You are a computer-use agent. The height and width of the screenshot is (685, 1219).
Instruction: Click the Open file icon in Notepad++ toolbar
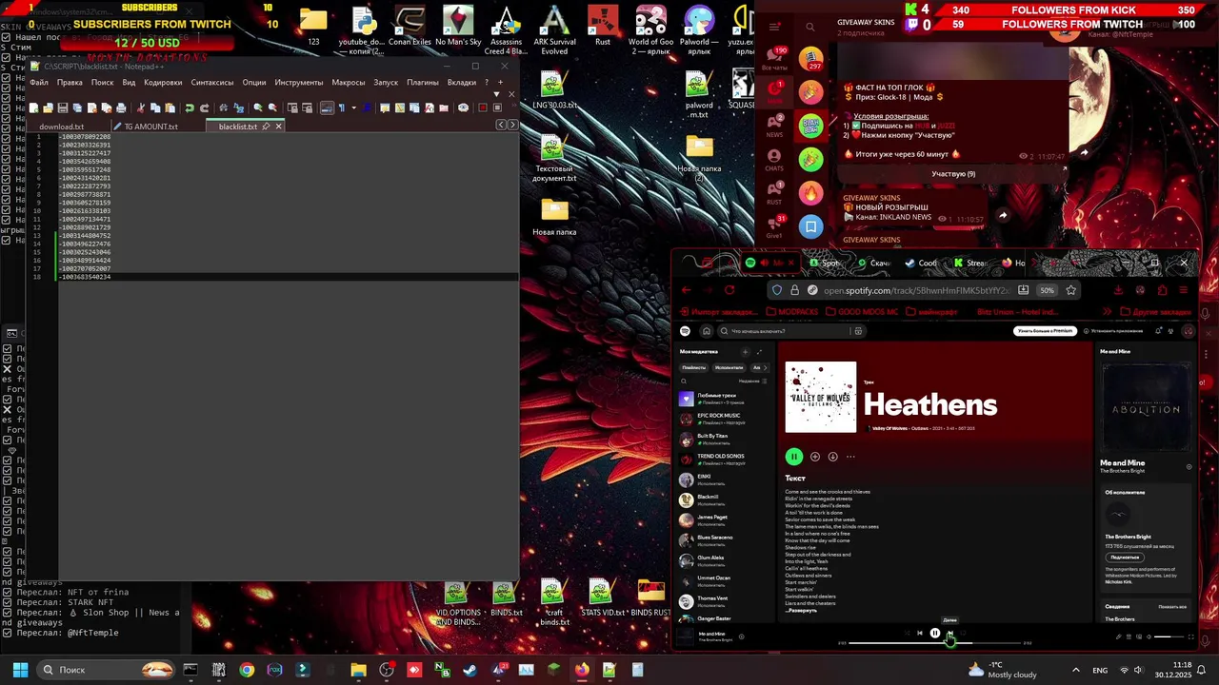point(49,108)
